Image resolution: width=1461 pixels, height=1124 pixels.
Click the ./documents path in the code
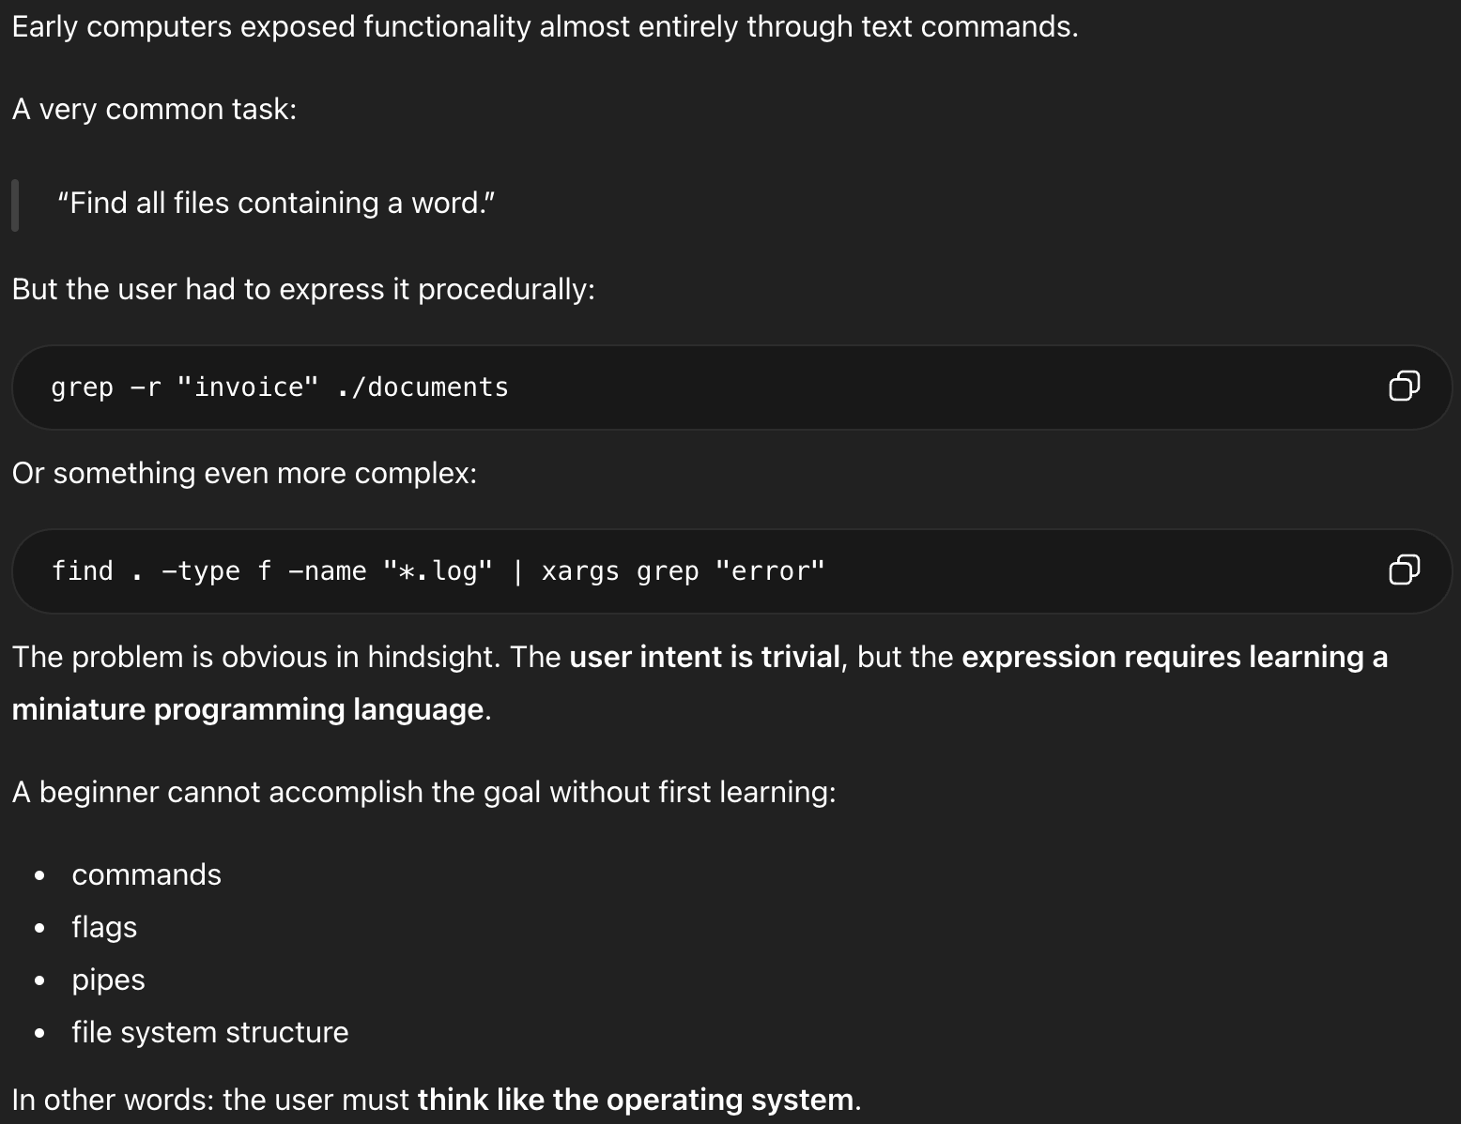click(x=423, y=387)
